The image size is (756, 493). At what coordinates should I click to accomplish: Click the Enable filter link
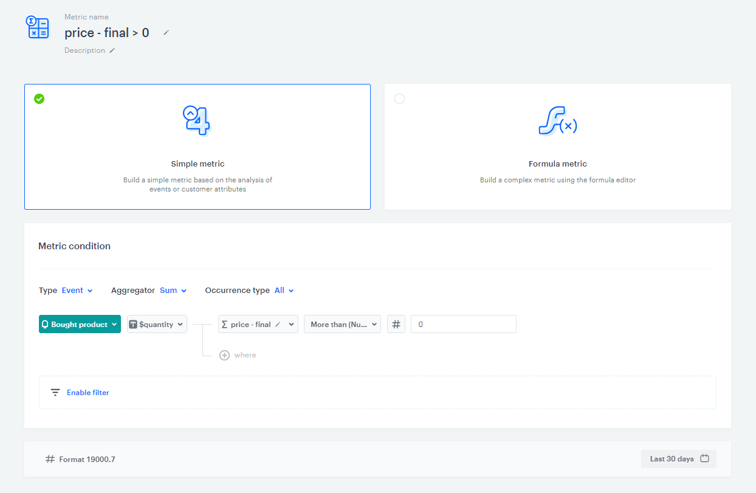[x=88, y=393]
